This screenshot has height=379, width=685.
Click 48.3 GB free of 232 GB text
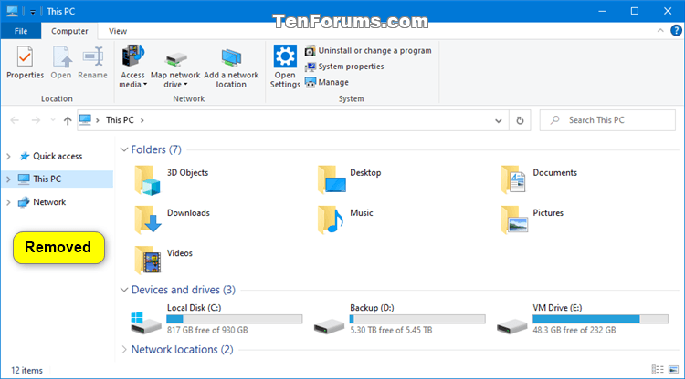pos(574,330)
